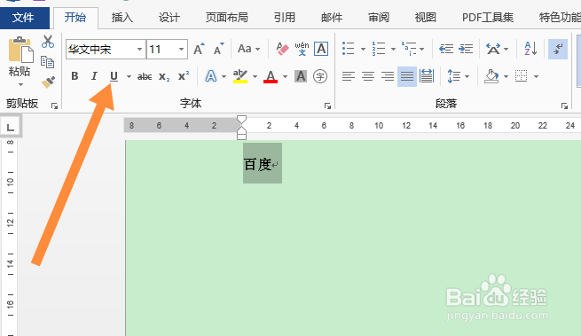This screenshot has height=336, width=581.
Task: Open the Font group dialog launcher
Action: (x=327, y=106)
